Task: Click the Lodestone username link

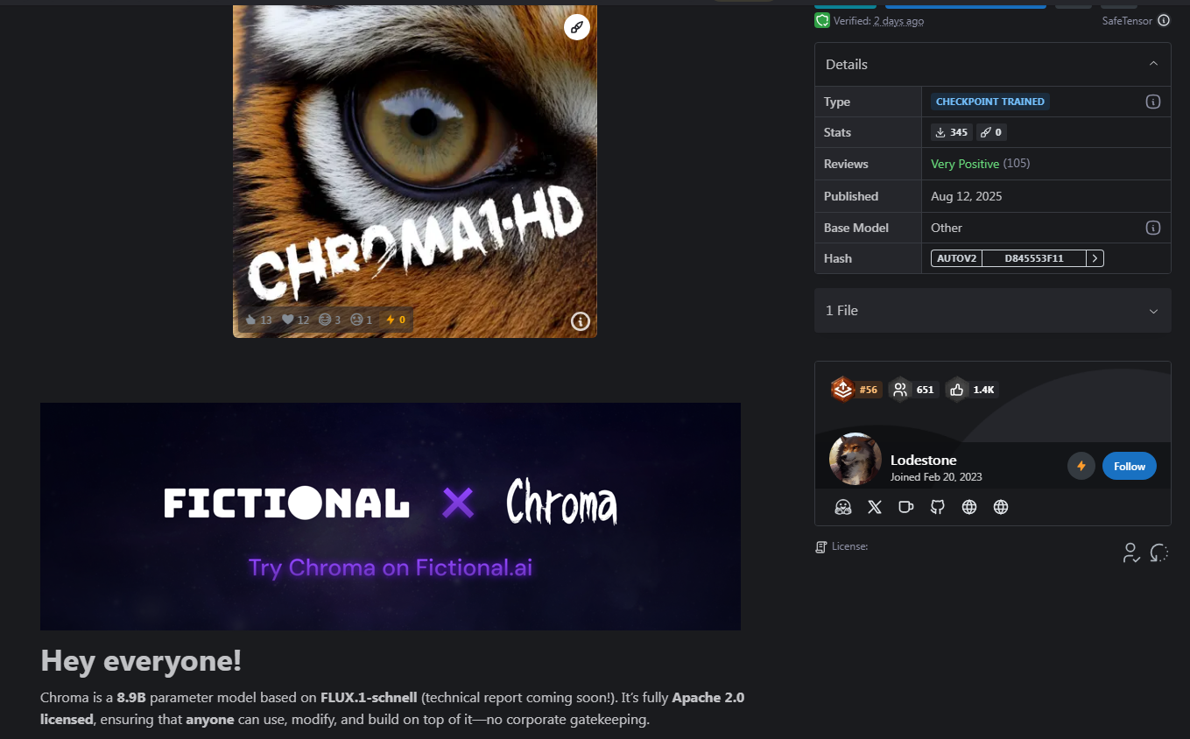Action: click(924, 460)
